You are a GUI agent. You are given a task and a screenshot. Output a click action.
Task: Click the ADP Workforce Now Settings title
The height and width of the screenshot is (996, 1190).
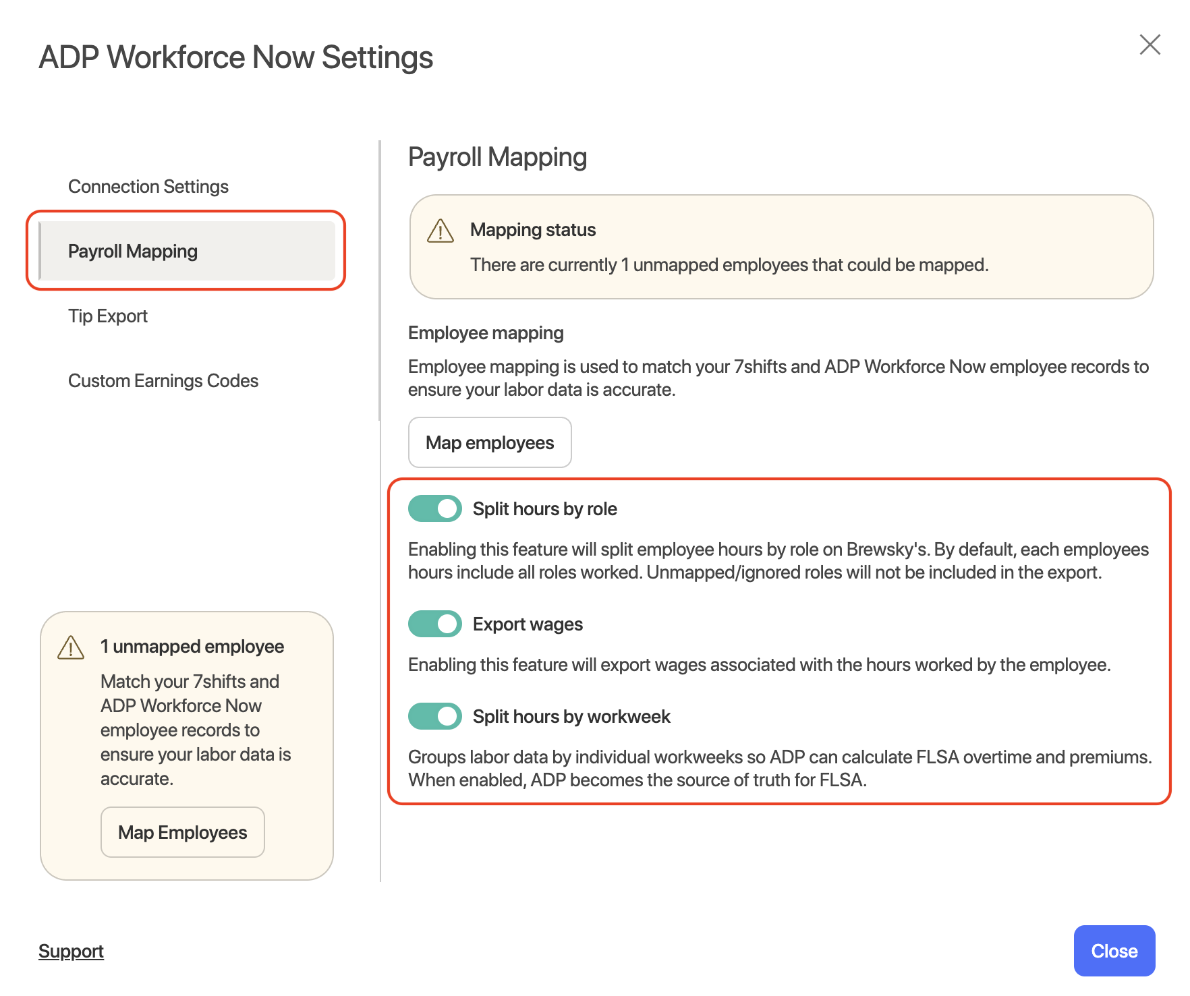[x=236, y=57]
